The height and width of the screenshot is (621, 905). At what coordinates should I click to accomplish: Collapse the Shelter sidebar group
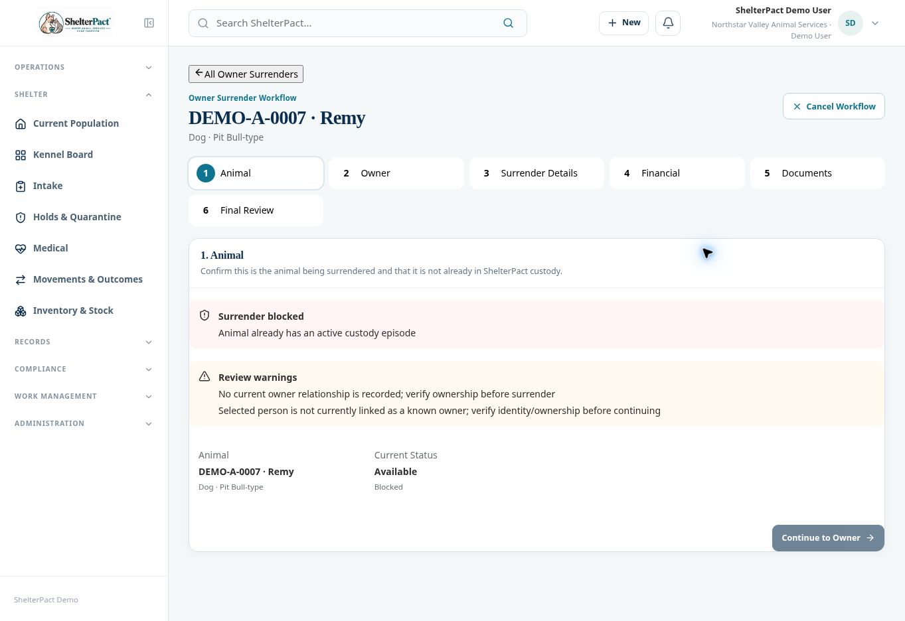84,94
